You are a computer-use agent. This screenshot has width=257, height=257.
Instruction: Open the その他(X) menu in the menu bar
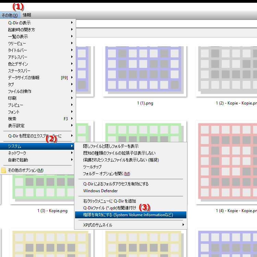click(10, 15)
